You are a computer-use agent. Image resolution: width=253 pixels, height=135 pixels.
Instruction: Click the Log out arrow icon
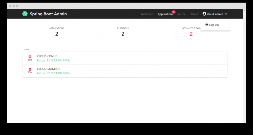tap(207, 25)
